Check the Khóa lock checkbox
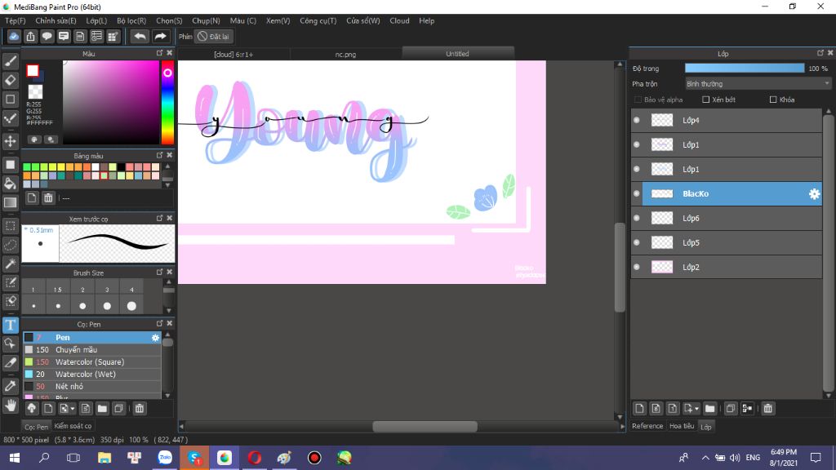The image size is (836, 470). [773, 100]
